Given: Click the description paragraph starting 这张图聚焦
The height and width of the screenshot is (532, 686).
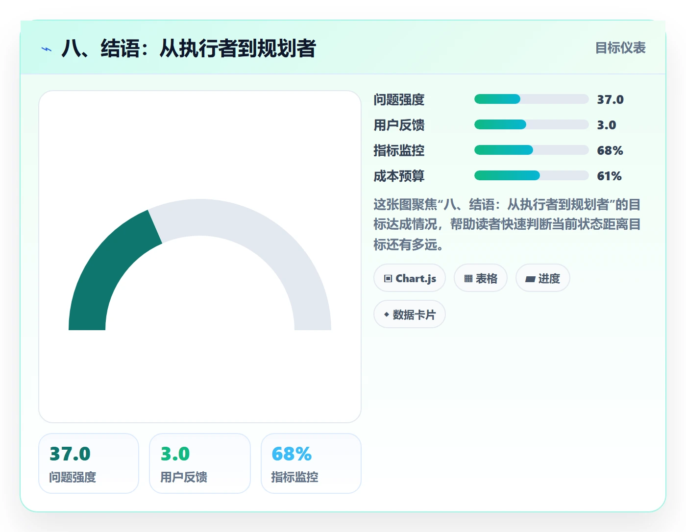Looking at the screenshot, I should (x=507, y=224).
